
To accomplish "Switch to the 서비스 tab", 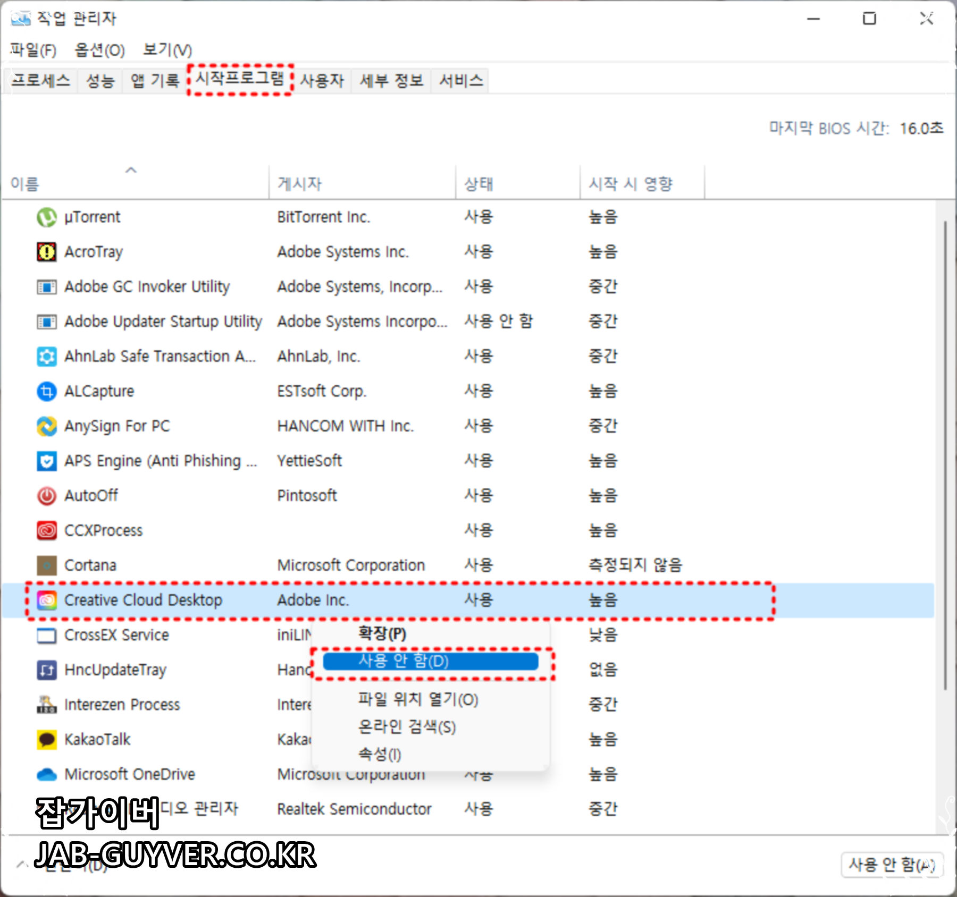I will (461, 81).
